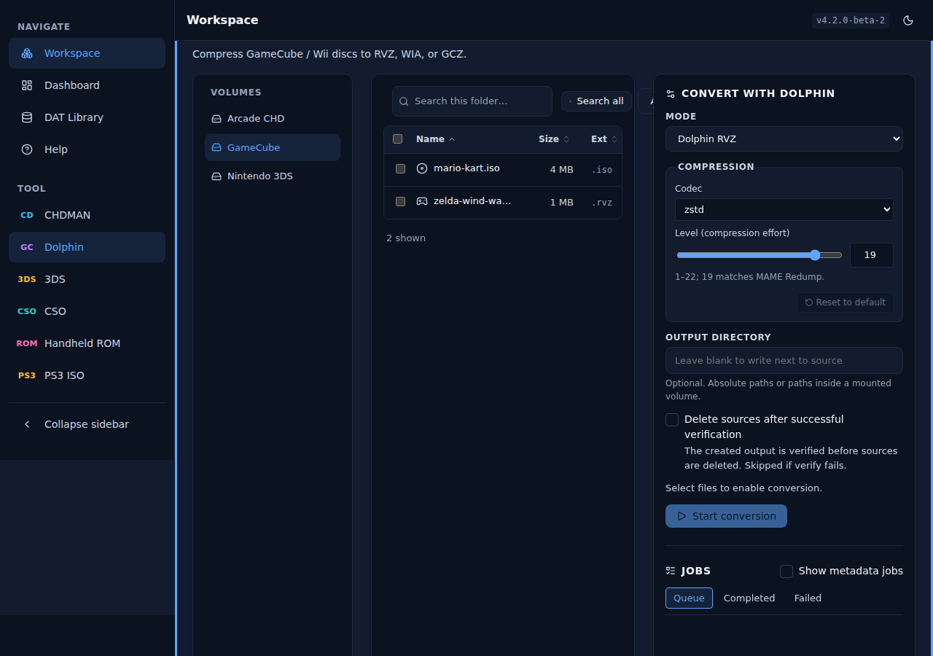
Task: Collapse the sidebar
Action: 87,424
